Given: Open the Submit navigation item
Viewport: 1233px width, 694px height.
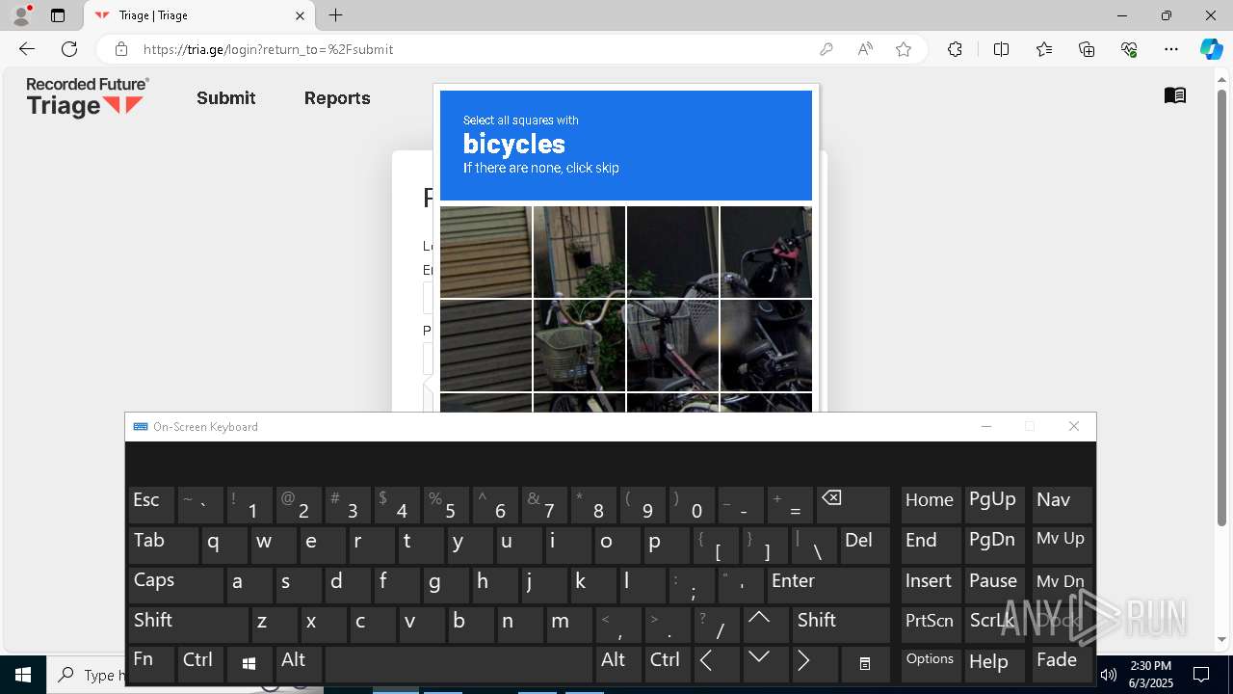Looking at the screenshot, I should 226,98.
